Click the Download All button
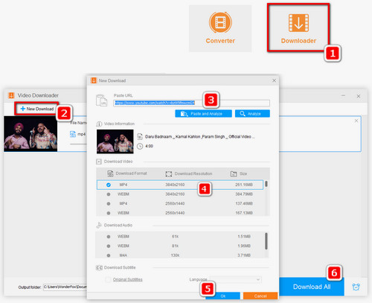 (312, 287)
